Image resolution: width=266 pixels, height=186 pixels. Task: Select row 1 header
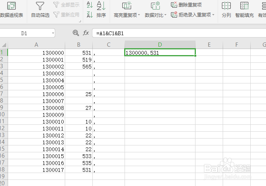3,52
